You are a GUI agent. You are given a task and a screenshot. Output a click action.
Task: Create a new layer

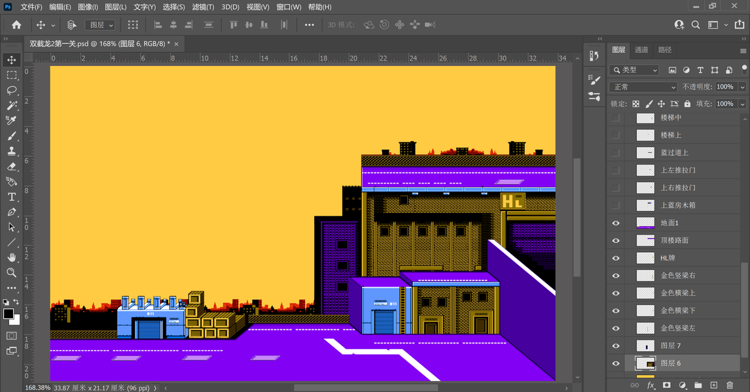point(713,385)
